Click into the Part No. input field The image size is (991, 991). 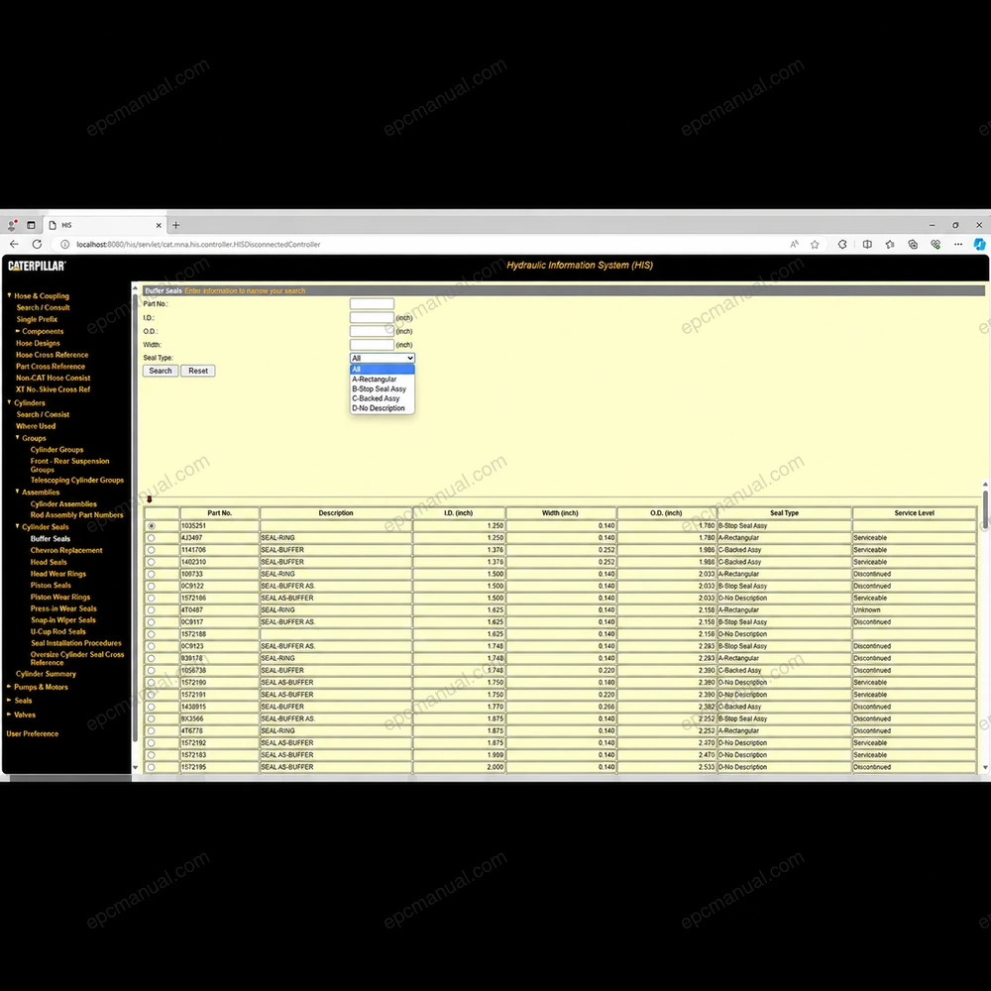372,304
